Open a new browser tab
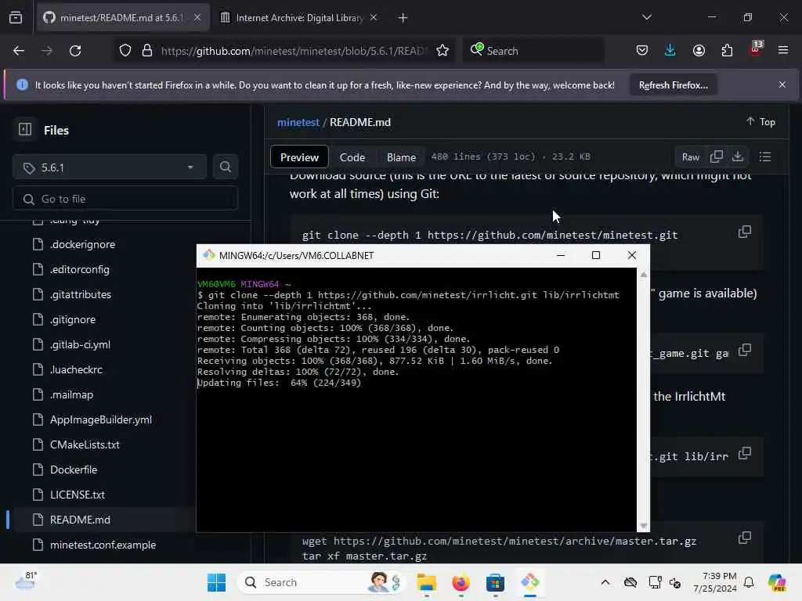This screenshot has height=601, width=802. click(x=403, y=18)
